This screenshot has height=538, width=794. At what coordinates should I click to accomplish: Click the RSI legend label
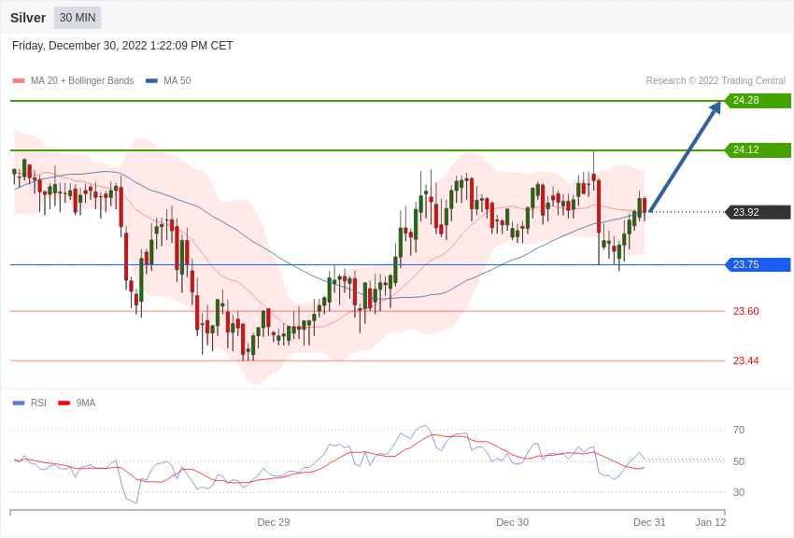coord(38,403)
